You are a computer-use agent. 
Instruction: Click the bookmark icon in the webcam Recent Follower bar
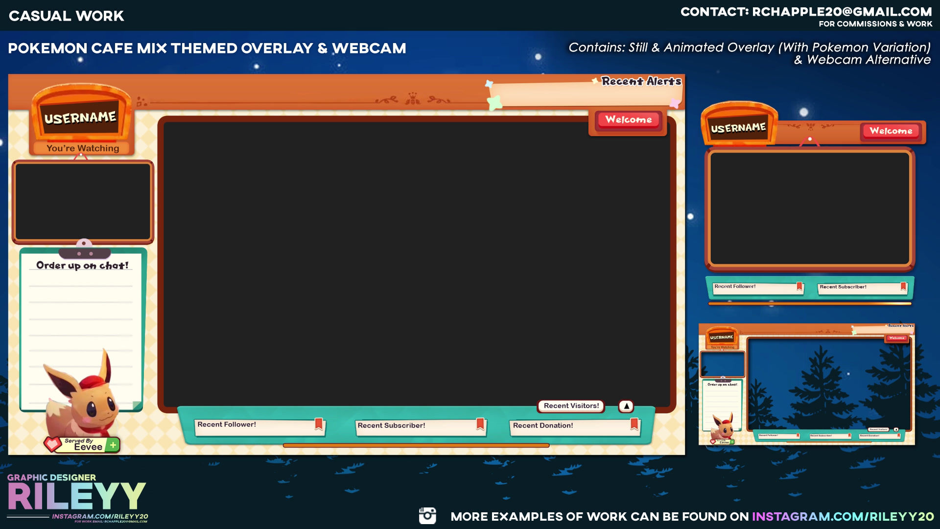tap(799, 286)
